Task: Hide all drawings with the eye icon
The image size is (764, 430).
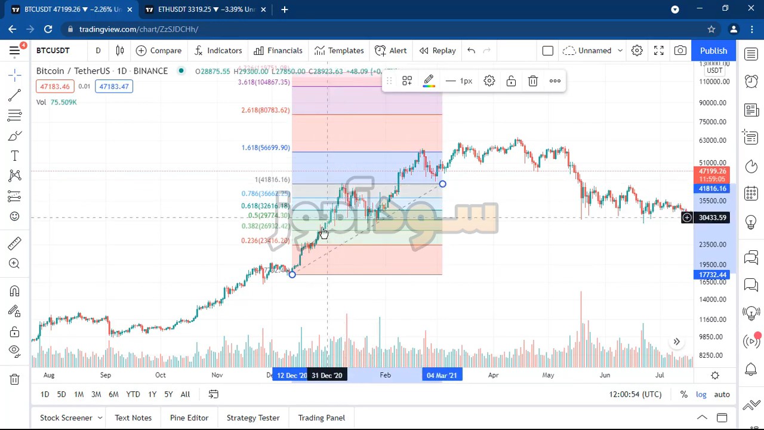Action: 15,351
